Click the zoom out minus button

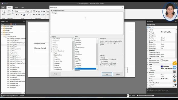pos(138,96)
